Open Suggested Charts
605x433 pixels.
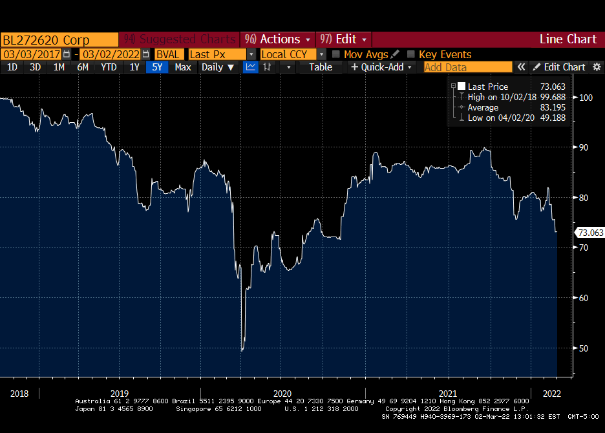[180, 39]
